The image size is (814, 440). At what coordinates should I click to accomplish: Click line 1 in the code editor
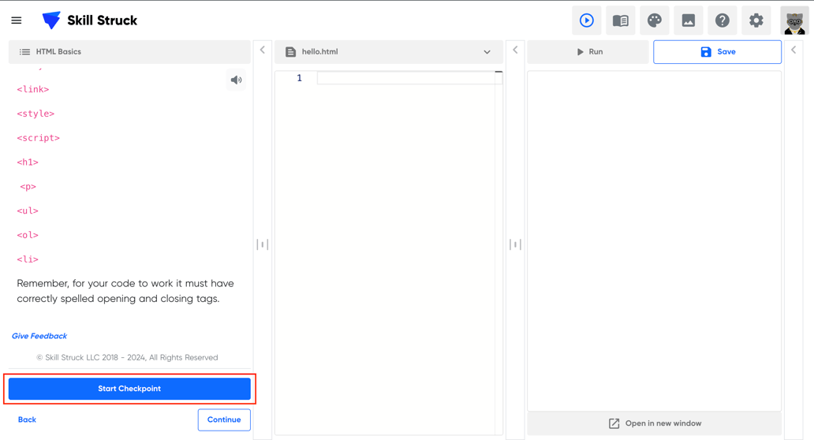406,78
